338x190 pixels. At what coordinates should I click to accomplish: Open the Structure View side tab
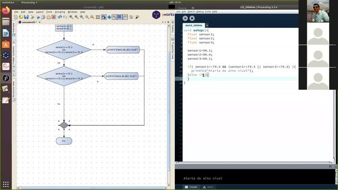point(14,91)
